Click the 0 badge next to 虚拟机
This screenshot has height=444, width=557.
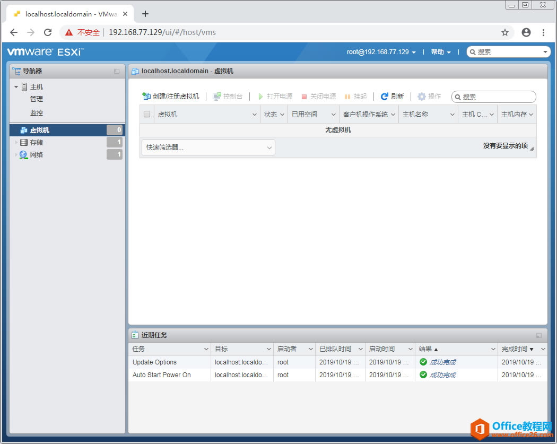pos(115,130)
